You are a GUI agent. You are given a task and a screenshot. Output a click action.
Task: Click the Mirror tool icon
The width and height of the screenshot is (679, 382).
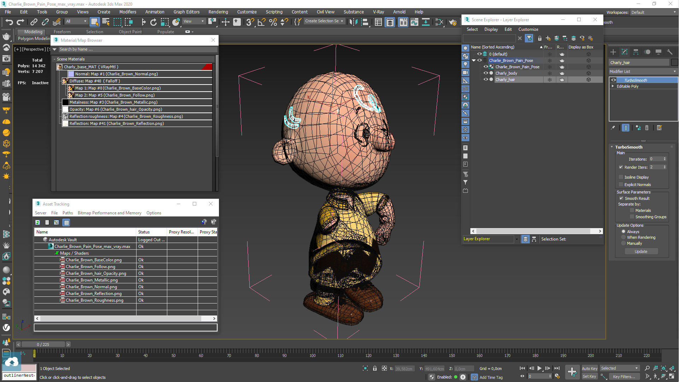[353, 22]
